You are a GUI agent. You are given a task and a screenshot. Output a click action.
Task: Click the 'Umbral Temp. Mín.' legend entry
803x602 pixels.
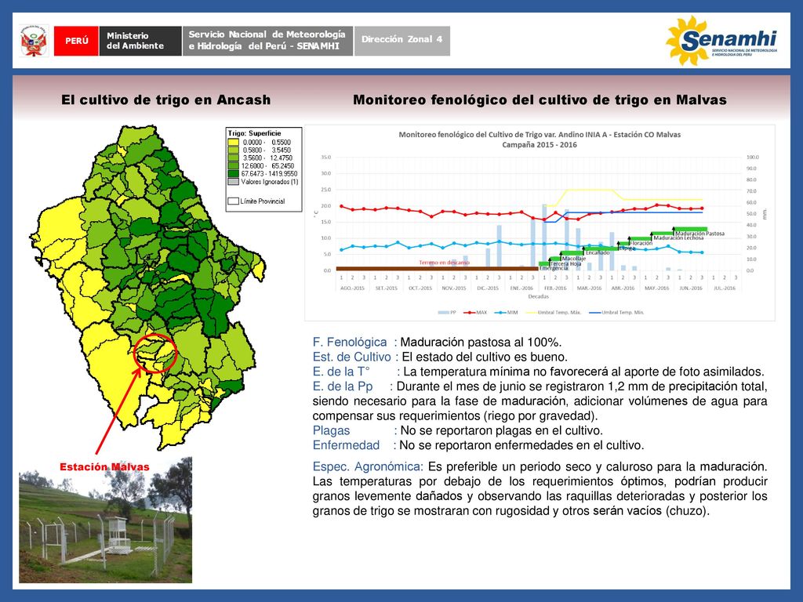(616, 312)
